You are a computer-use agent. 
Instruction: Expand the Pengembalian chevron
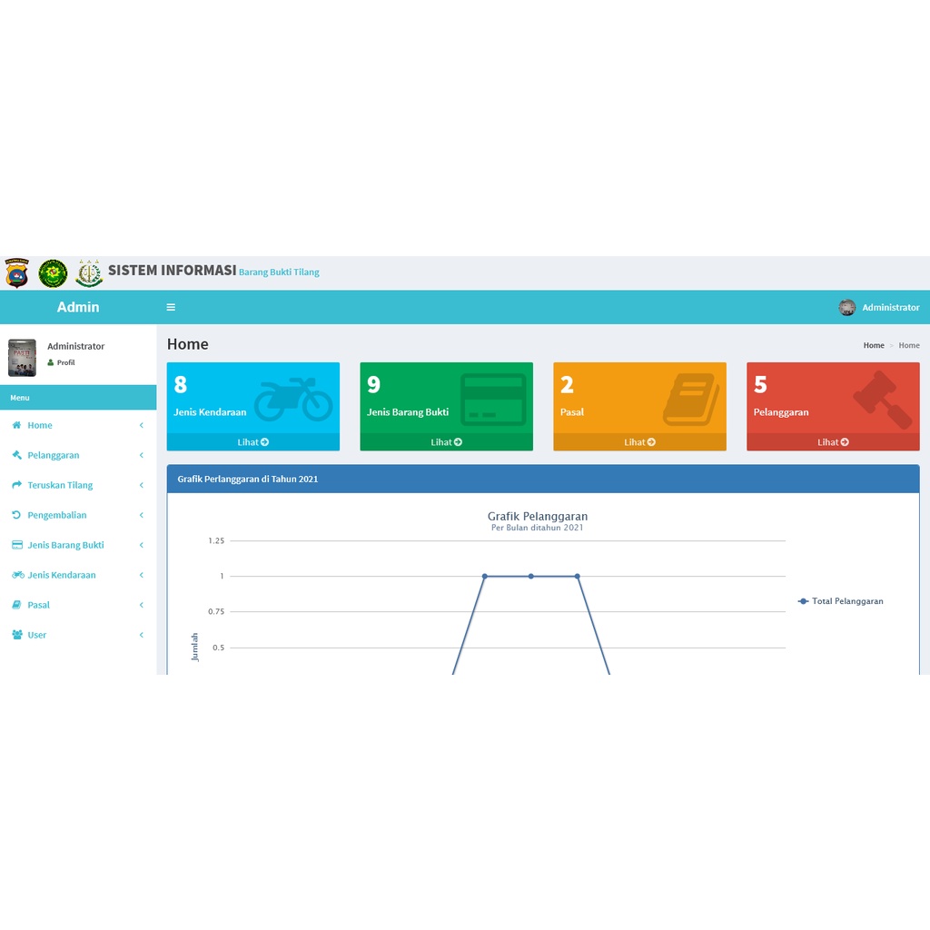141,515
